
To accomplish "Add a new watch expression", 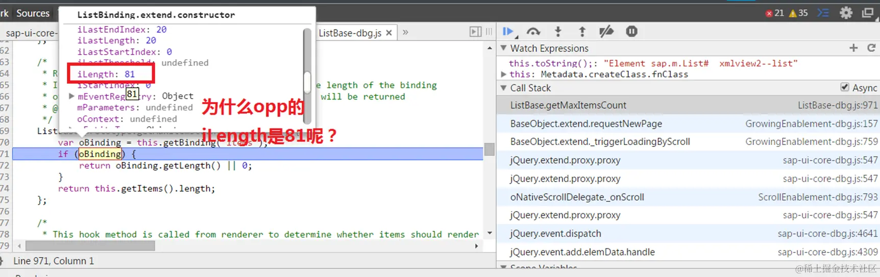I will (x=853, y=48).
